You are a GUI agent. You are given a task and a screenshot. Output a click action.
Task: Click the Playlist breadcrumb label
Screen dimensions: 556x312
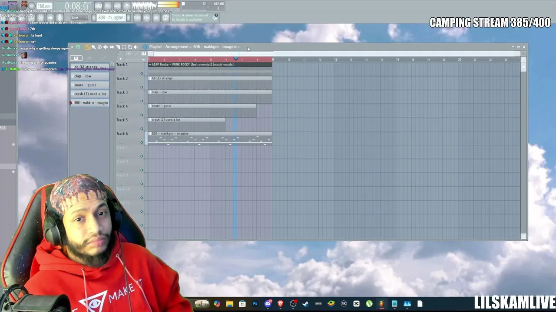point(156,47)
